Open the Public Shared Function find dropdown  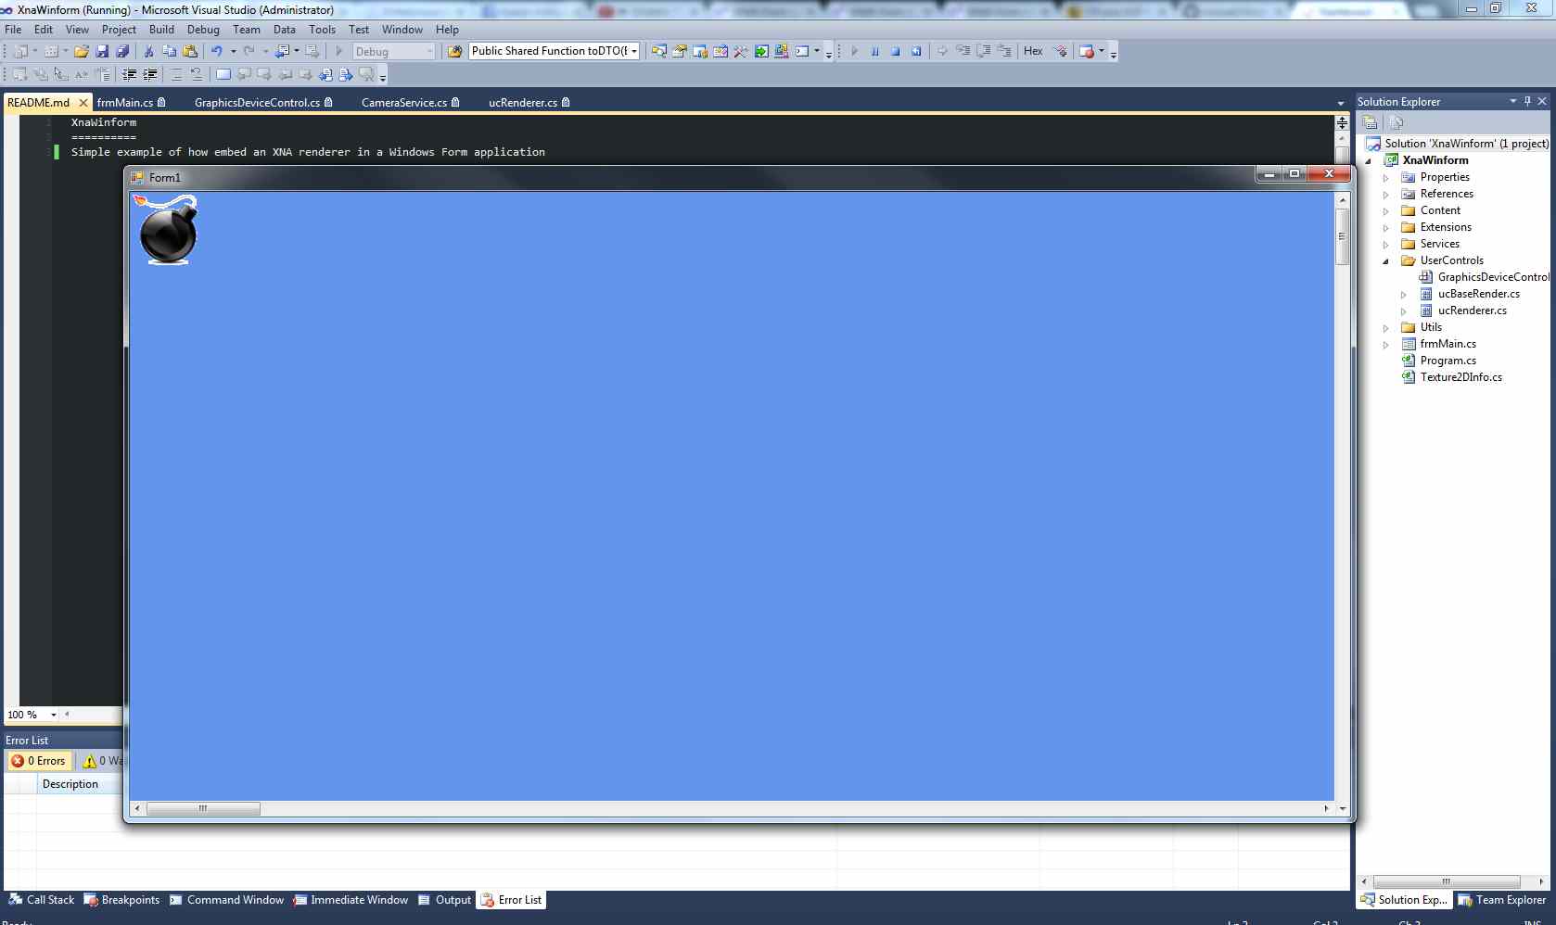pyautogui.click(x=634, y=52)
